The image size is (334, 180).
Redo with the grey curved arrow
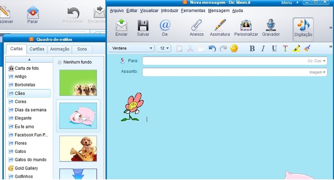tap(223, 48)
